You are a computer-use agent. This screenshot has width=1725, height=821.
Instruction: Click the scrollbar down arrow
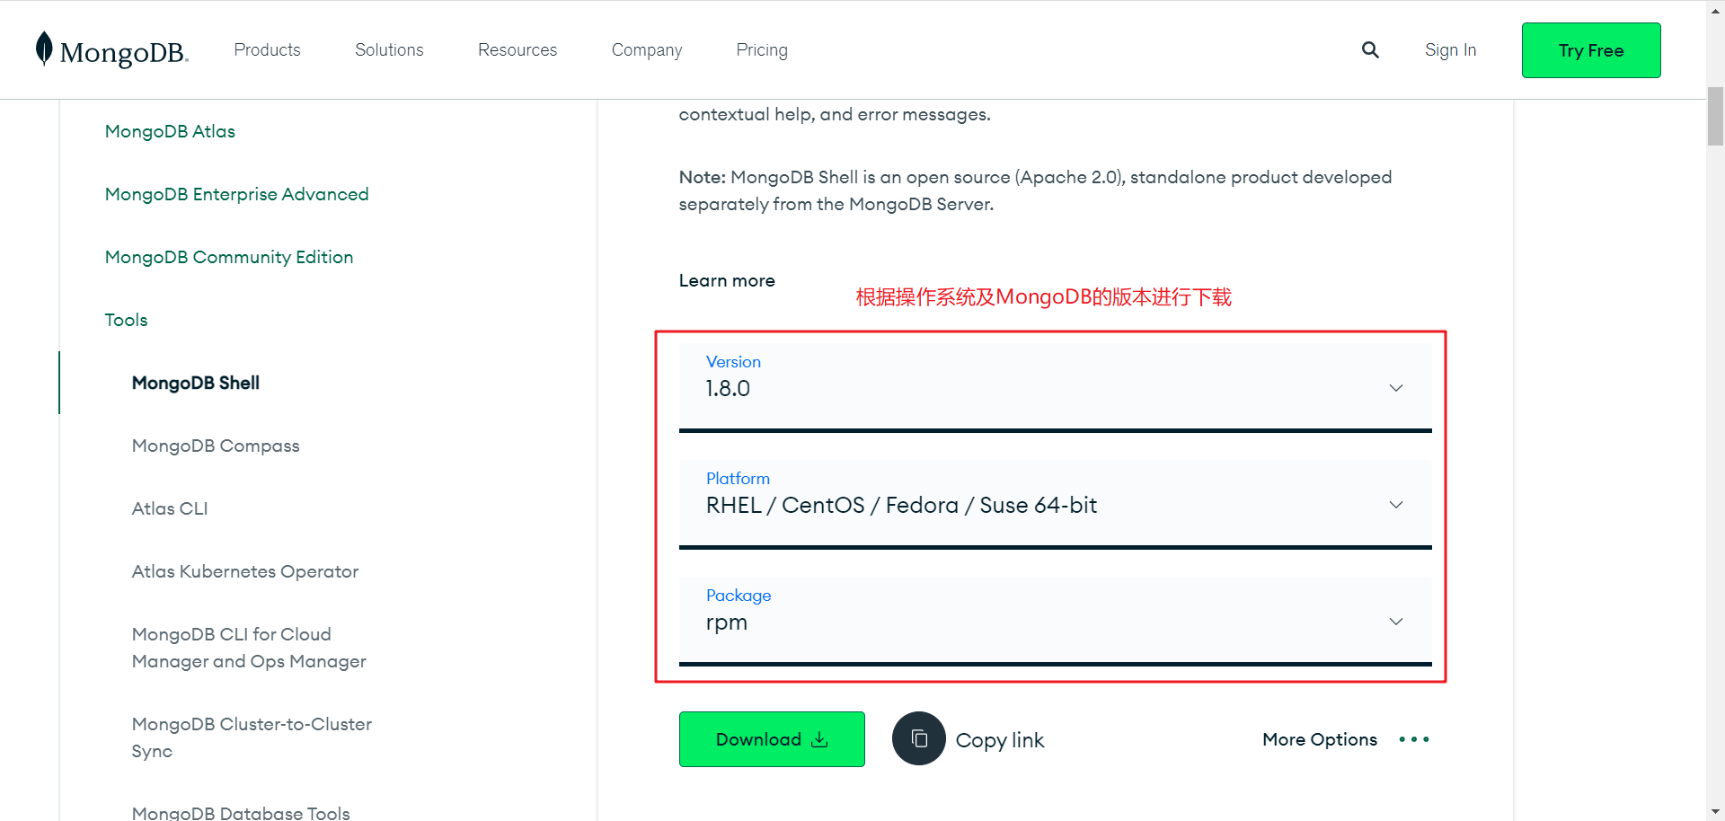[x=1714, y=811]
